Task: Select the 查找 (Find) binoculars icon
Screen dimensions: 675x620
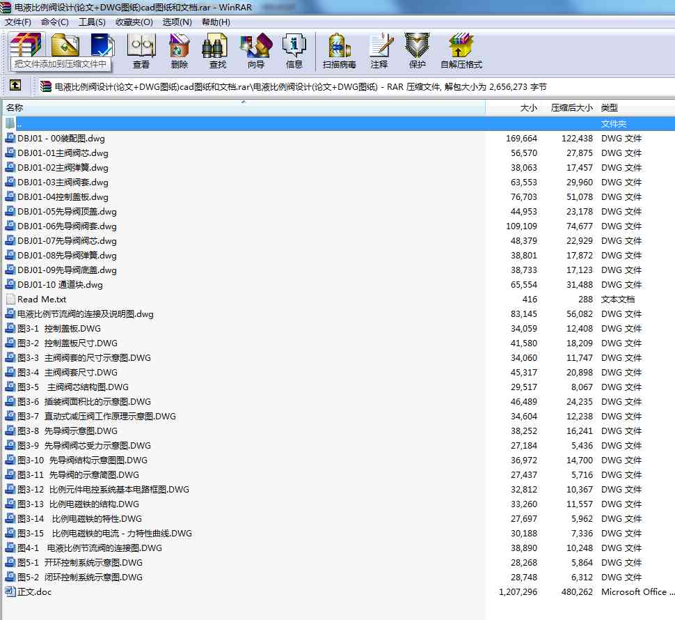Action: [216, 50]
